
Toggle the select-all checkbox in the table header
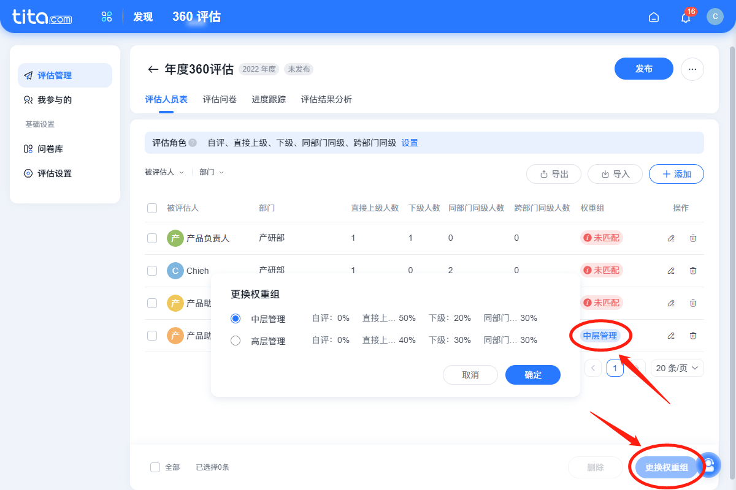tap(152, 208)
